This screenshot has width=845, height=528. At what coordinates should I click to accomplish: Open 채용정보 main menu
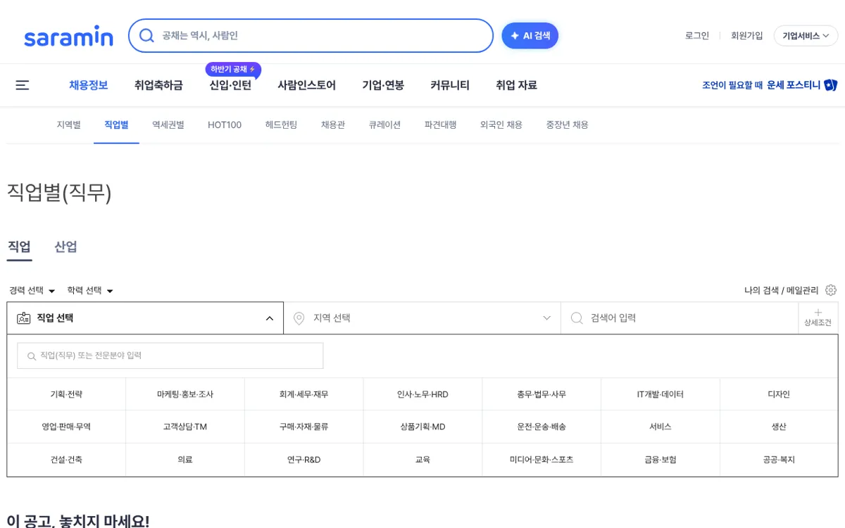point(89,85)
